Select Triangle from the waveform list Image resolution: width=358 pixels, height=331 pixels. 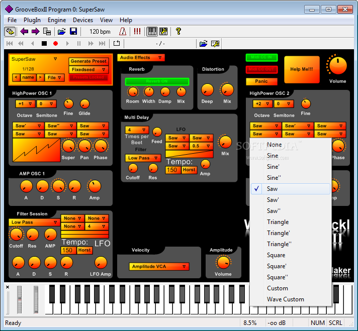(x=291, y=222)
